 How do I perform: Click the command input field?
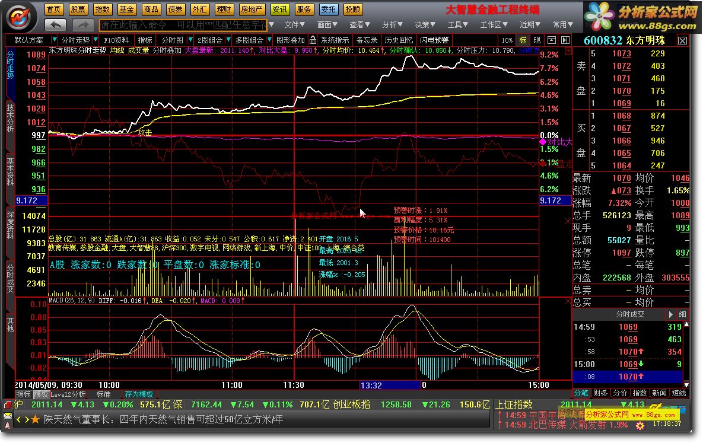pyautogui.click(x=183, y=25)
